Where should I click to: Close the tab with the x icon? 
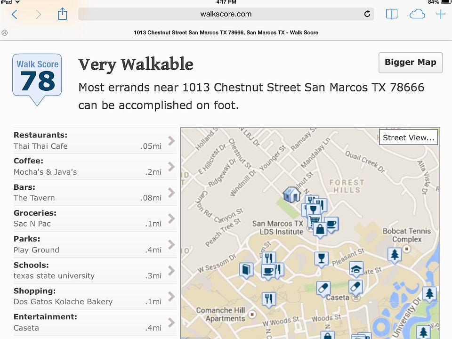tap(5, 32)
